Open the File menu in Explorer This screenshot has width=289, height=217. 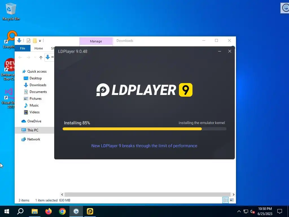click(x=23, y=48)
